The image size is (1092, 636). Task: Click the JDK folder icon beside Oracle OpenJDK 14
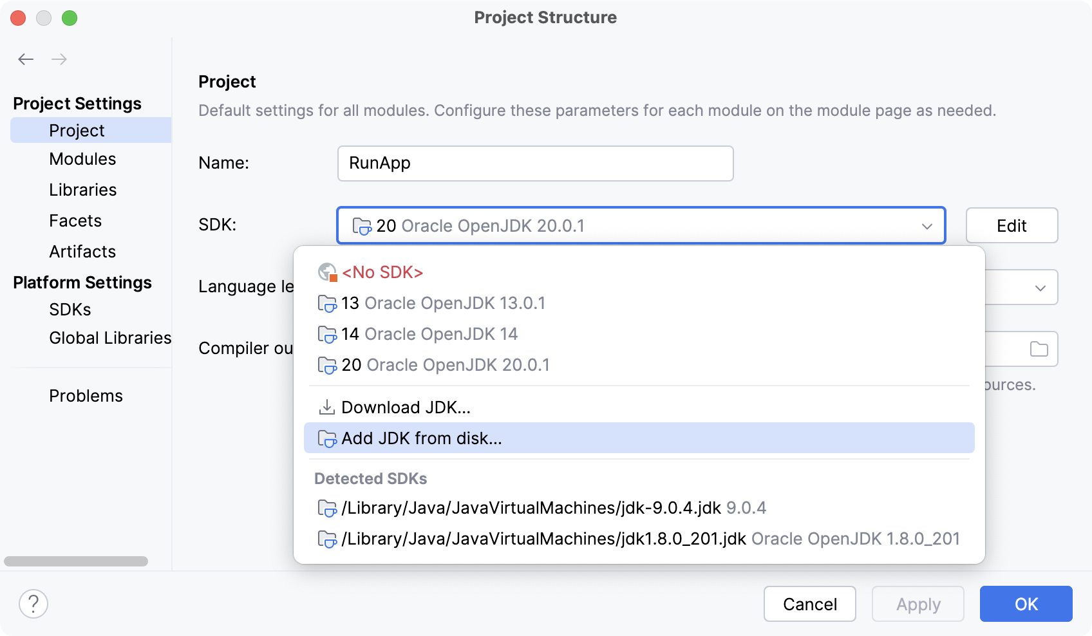coord(328,333)
